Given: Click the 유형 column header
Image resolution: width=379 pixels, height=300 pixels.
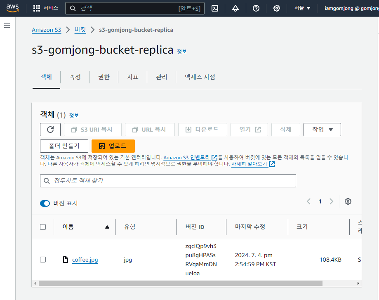Looking at the screenshot, I should point(129,227).
